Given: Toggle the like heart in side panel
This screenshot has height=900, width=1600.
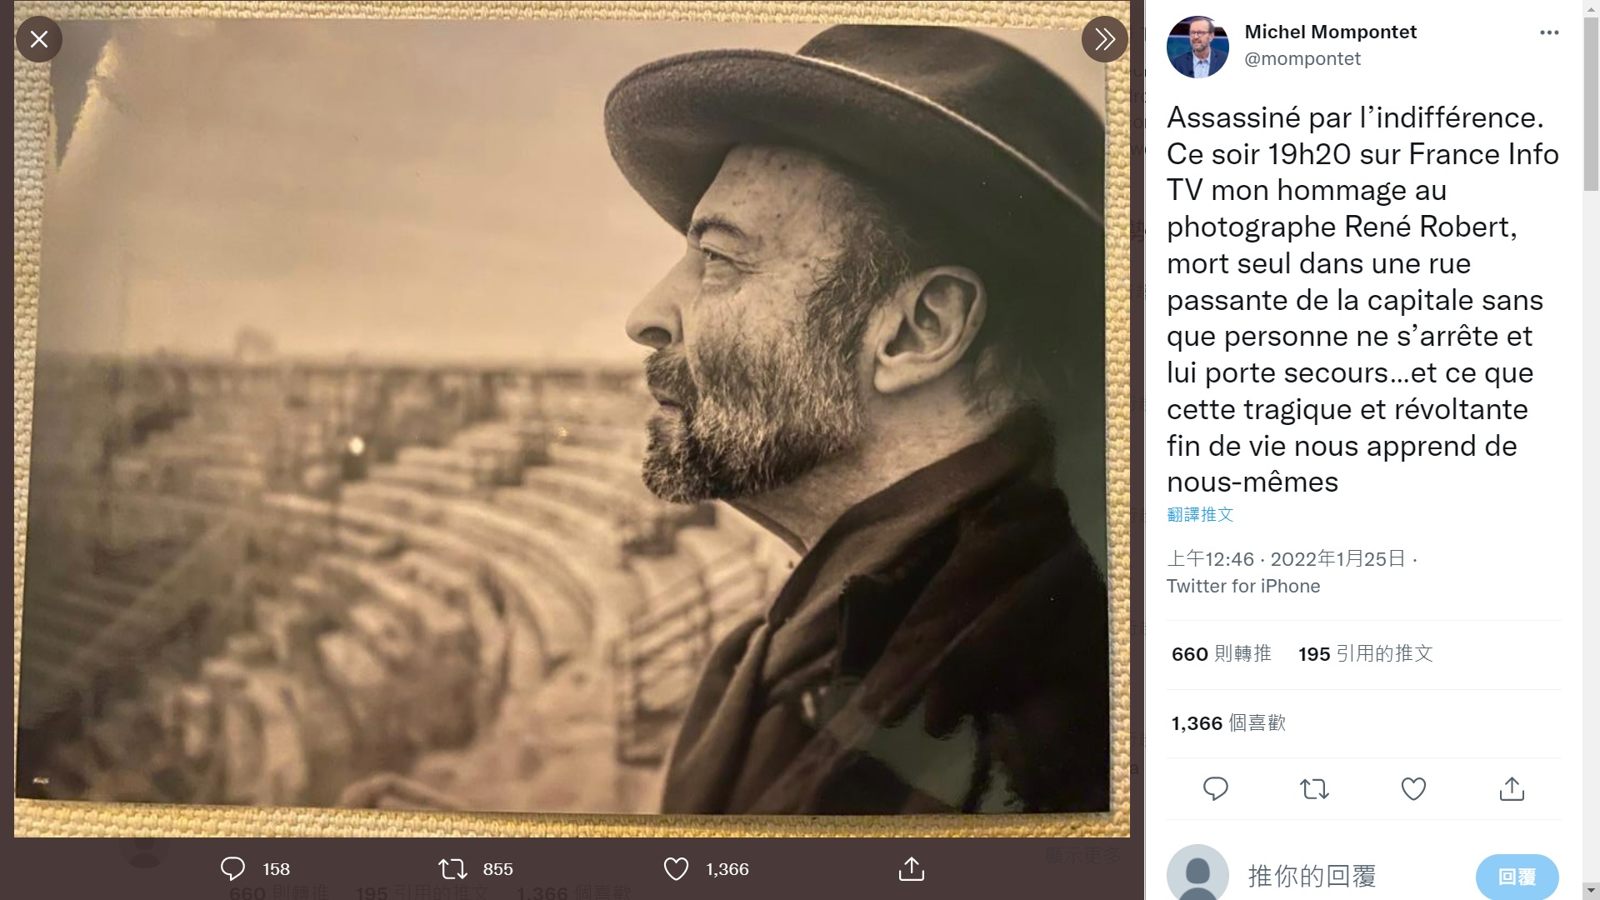Looking at the screenshot, I should coord(1413,788).
